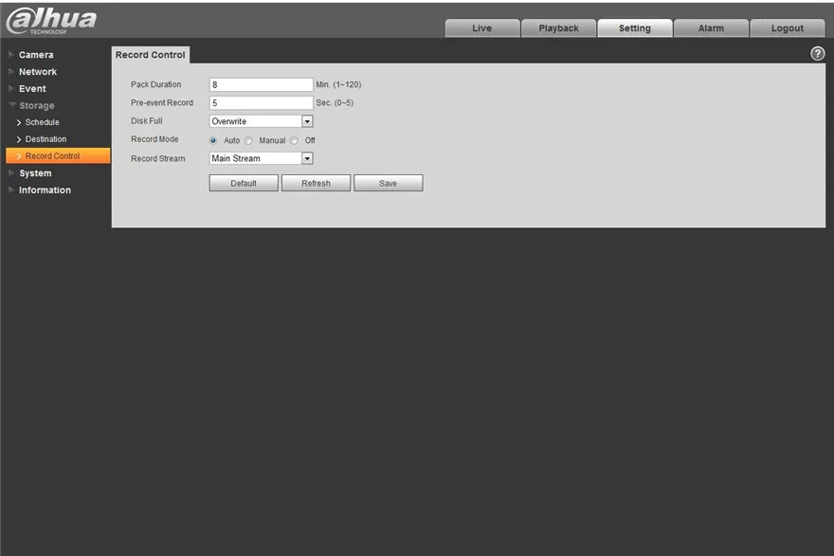
Task: Collapse the Storage menu section
Action: (36, 105)
